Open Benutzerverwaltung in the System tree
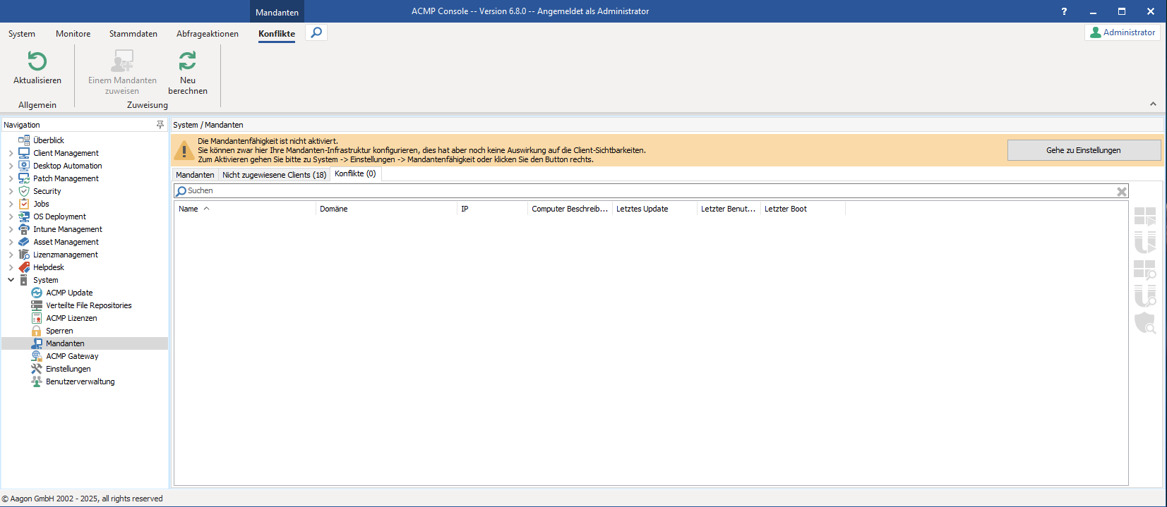Image resolution: width=1167 pixels, height=507 pixels. [80, 381]
